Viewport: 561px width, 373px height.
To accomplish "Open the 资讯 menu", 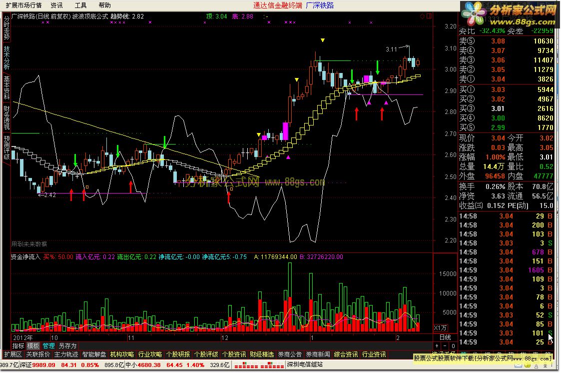I will pyautogui.click(x=56, y=5).
